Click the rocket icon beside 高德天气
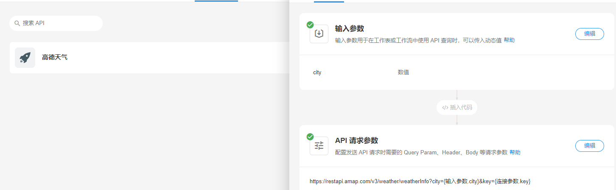 25,58
